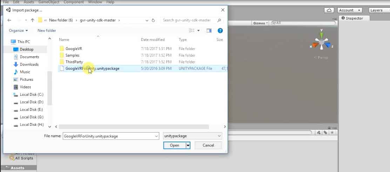The image size is (390, 172).
Task: Click New folder (6) breadcrumb
Action: (61, 20)
